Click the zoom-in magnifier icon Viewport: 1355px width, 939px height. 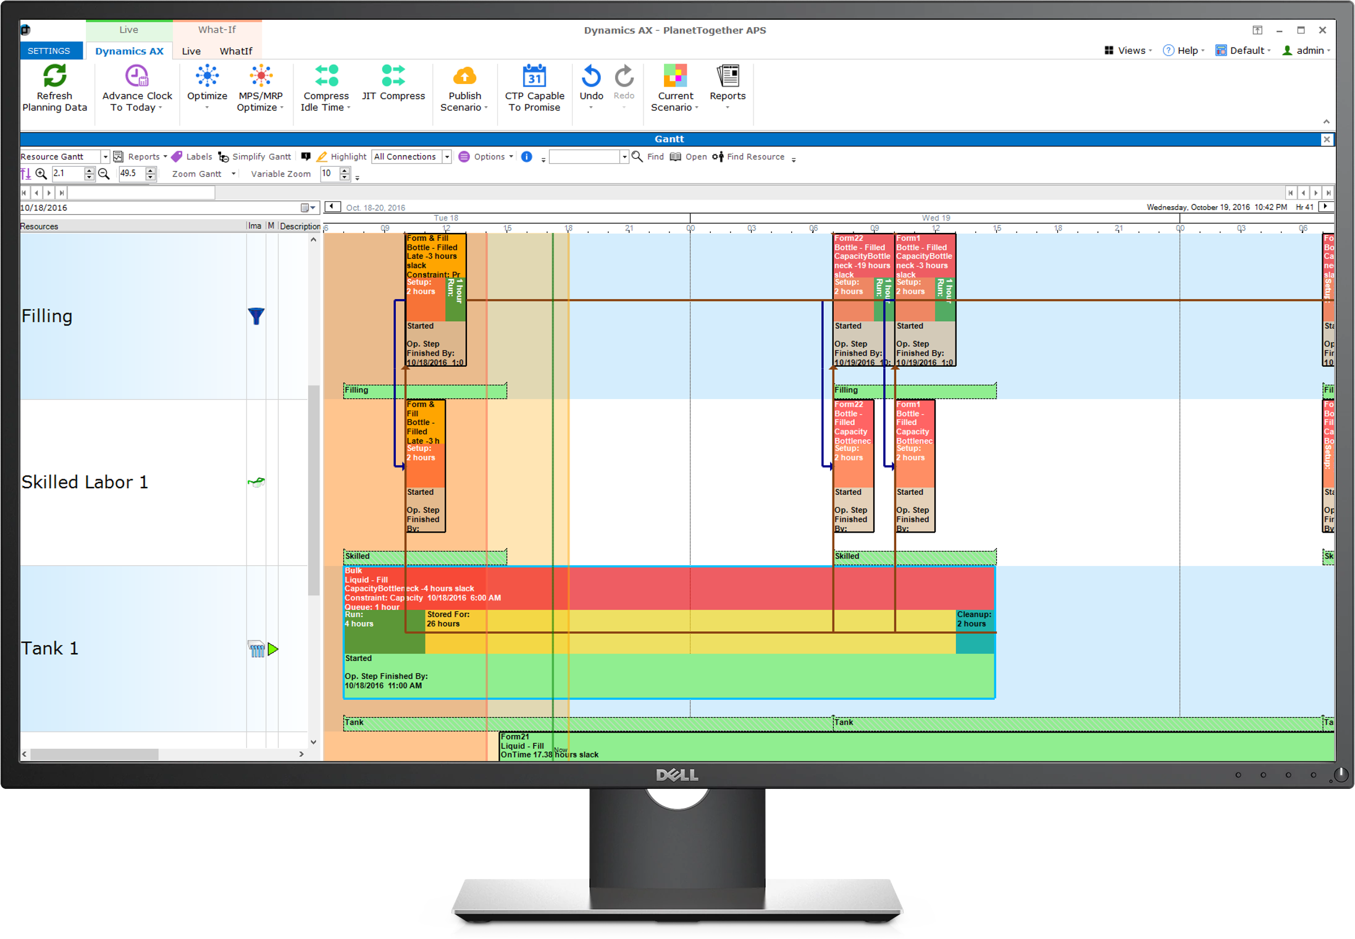coord(41,174)
